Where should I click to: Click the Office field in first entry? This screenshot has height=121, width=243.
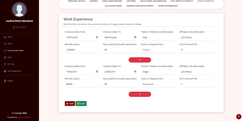pyautogui.click(x=197, y=37)
